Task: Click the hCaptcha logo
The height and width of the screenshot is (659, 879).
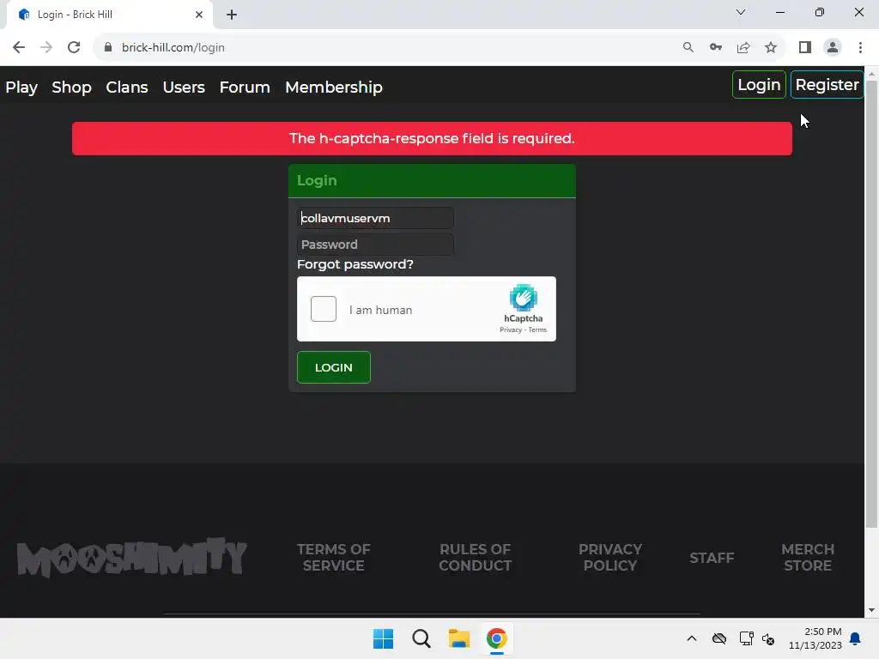Action: click(523, 298)
